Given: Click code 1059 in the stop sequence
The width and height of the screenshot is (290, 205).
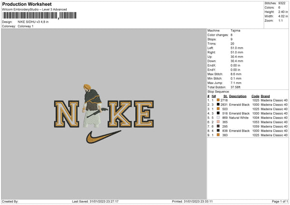Looking at the screenshot, I should tap(256, 126).
